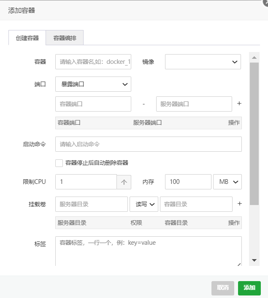The width and height of the screenshot is (268, 298).
Task: Open the 容器编排 tab
Action: click(65, 38)
